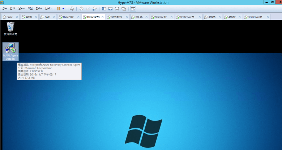Open the power options dropdown arrow
The image size is (282, 150).
pyautogui.click(x=64, y=8)
